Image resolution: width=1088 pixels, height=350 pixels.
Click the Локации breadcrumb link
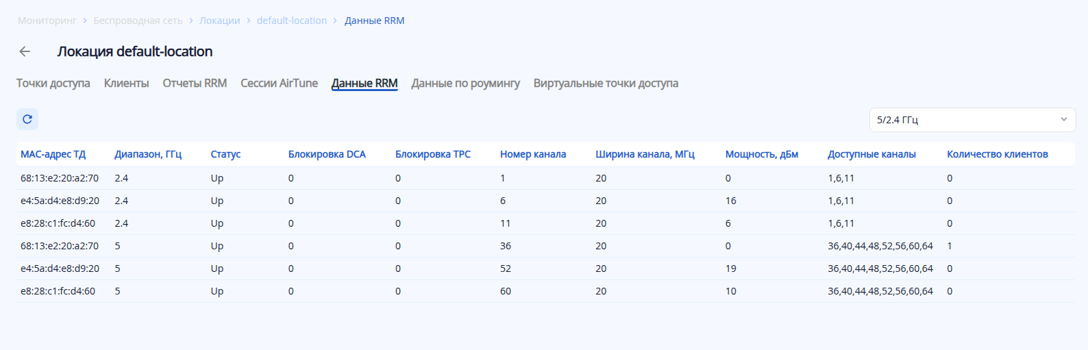point(220,21)
